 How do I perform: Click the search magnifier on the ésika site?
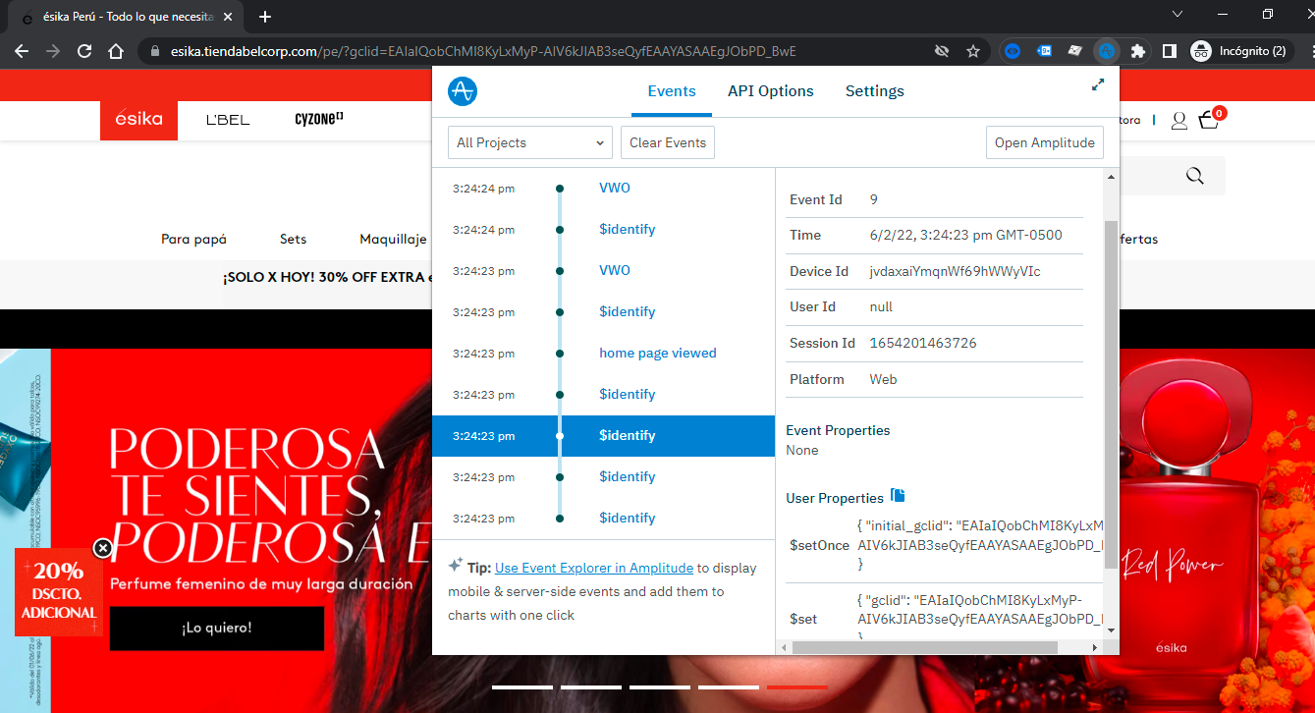click(x=1194, y=176)
